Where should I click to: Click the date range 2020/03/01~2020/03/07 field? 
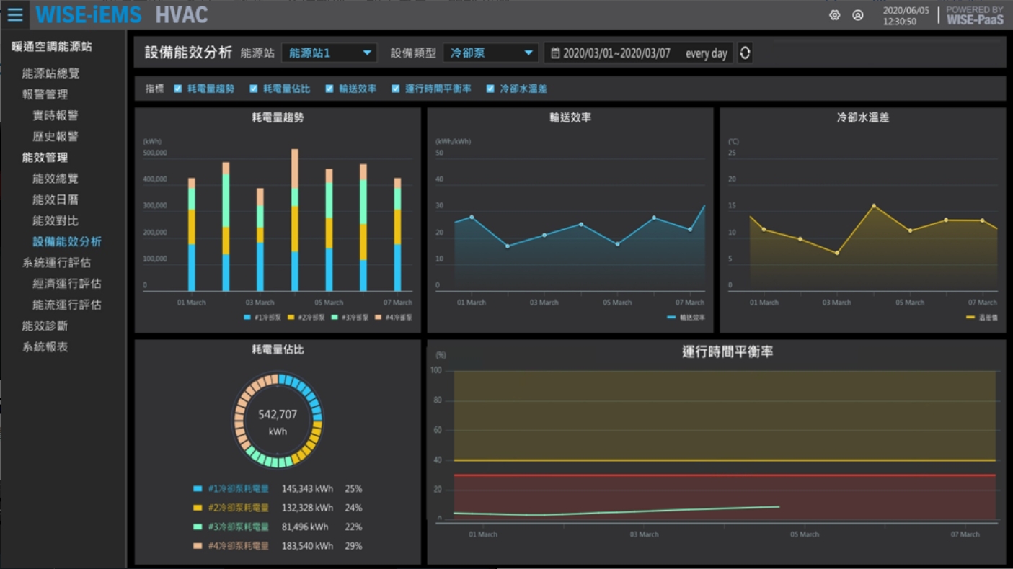pos(616,53)
